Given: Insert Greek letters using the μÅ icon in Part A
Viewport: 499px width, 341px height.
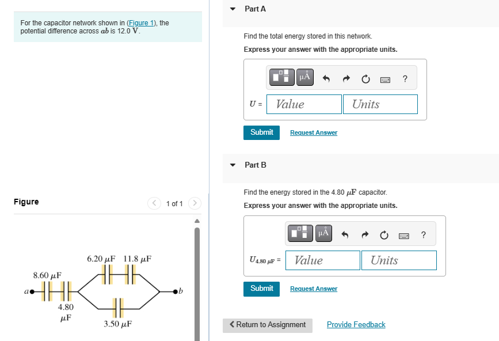Looking at the screenshot, I should pyautogui.click(x=304, y=77).
